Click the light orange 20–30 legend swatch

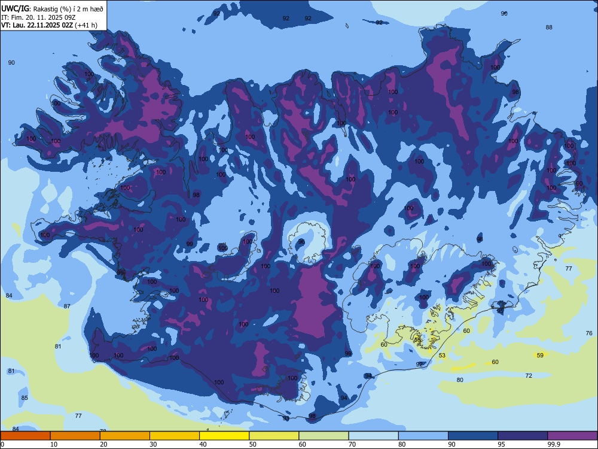pos(125,436)
